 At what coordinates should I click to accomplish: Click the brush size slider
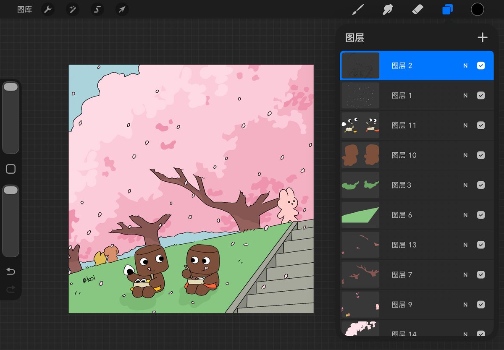(10, 118)
